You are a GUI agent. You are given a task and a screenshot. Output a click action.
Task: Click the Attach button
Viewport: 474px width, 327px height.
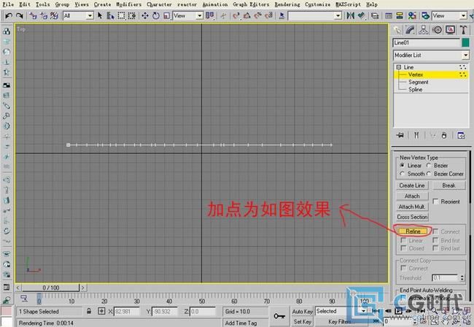tap(412, 196)
